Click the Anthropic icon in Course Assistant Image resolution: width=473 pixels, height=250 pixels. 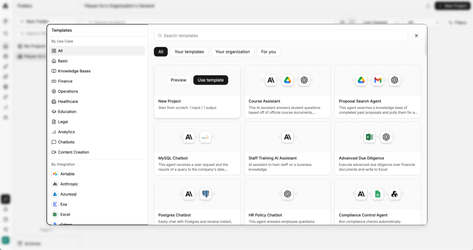271,80
